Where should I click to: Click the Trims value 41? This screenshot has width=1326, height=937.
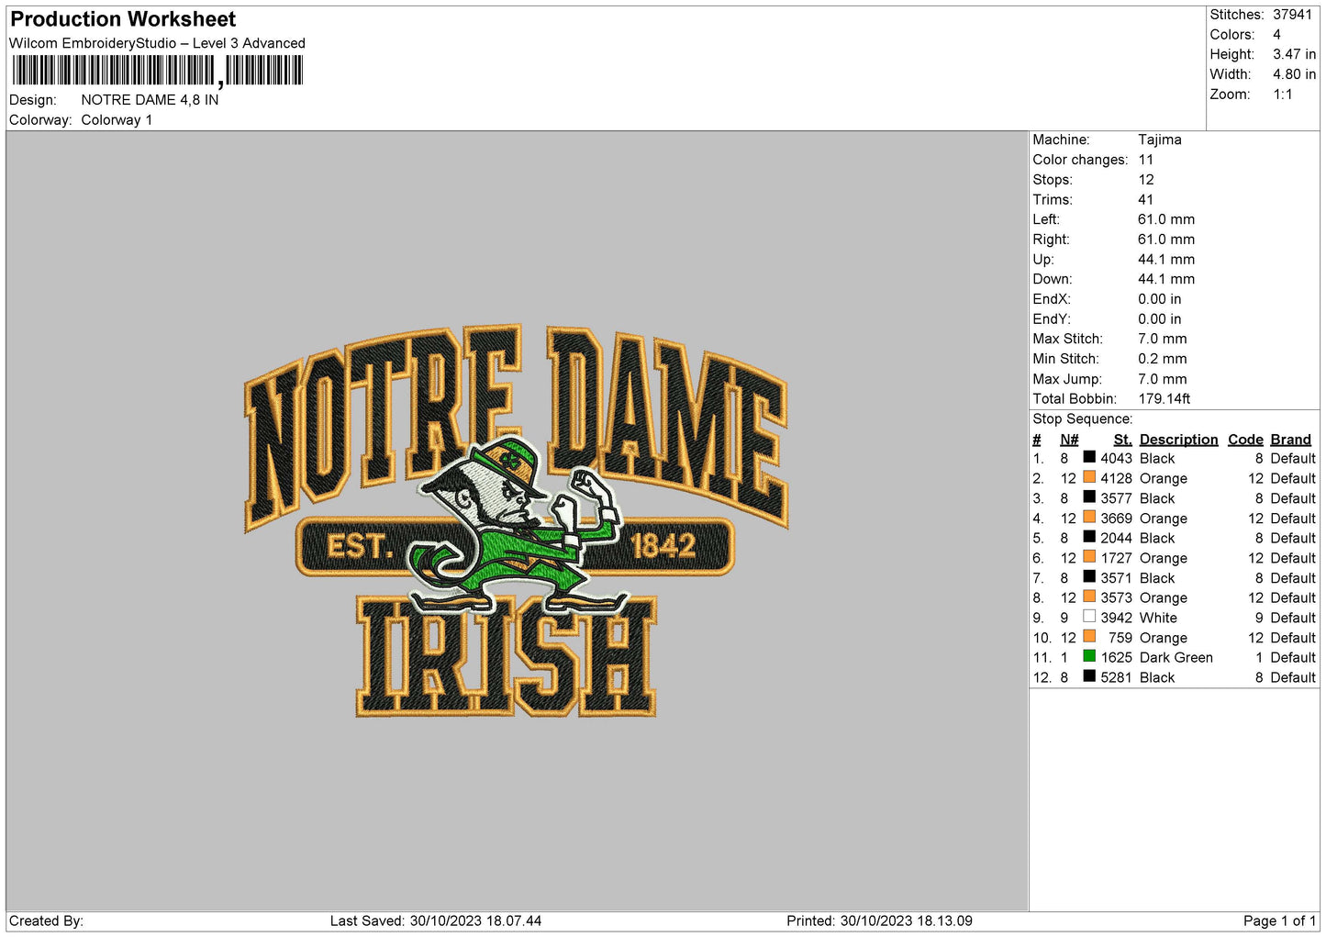coord(1146,199)
